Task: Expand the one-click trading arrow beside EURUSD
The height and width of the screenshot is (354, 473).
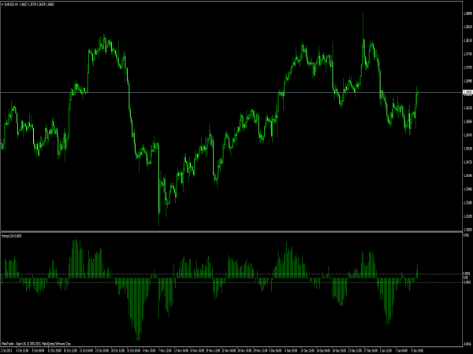Action: (x=2, y=3)
